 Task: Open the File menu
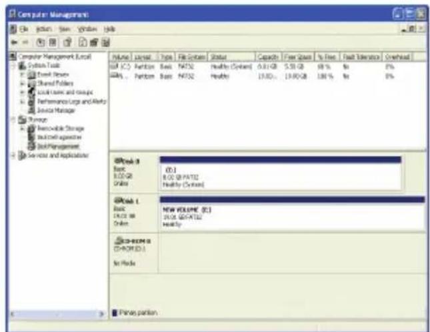pos(24,29)
